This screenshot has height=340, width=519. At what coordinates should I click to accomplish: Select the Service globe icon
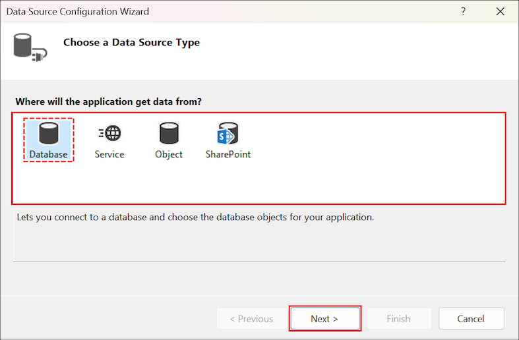coord(109,134)
